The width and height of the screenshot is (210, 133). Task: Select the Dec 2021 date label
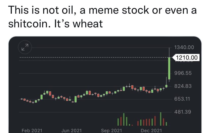[x=151, y=130]
